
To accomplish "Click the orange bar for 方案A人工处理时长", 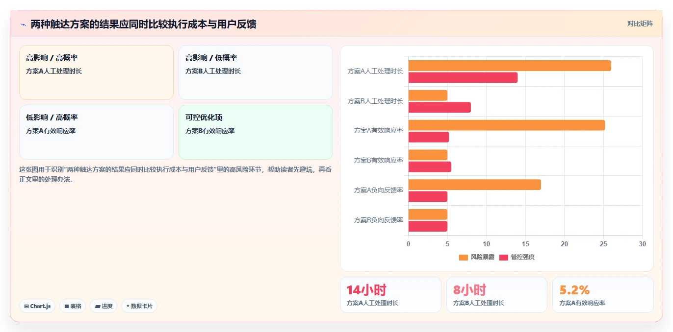I will [x=510, y=66].
